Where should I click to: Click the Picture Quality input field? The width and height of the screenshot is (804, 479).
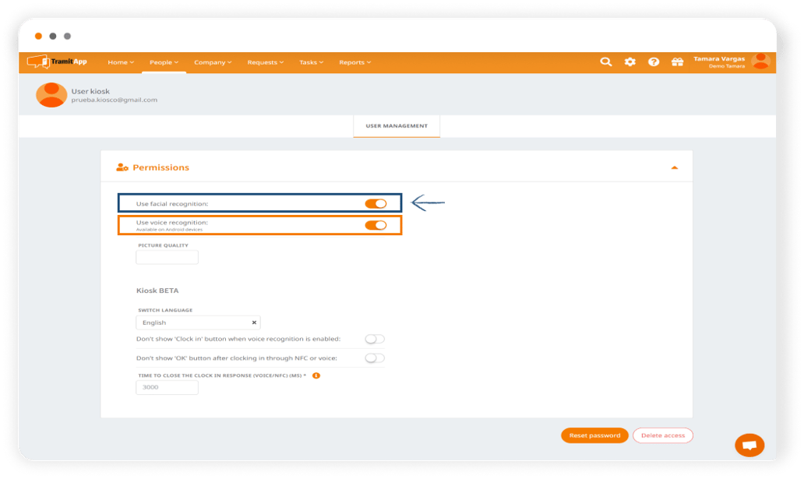167,257
